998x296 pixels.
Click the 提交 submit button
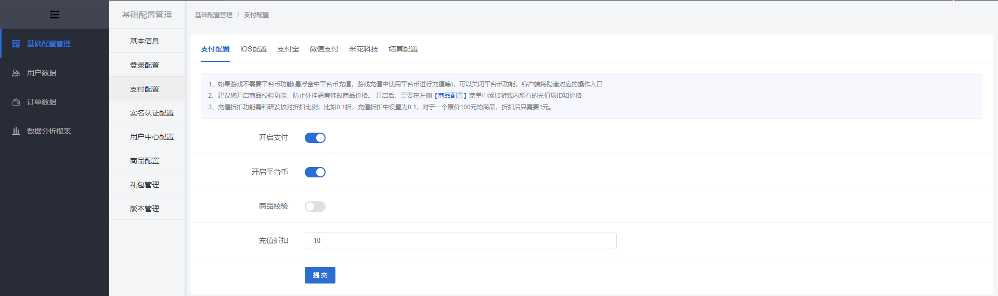pos(320,275)
